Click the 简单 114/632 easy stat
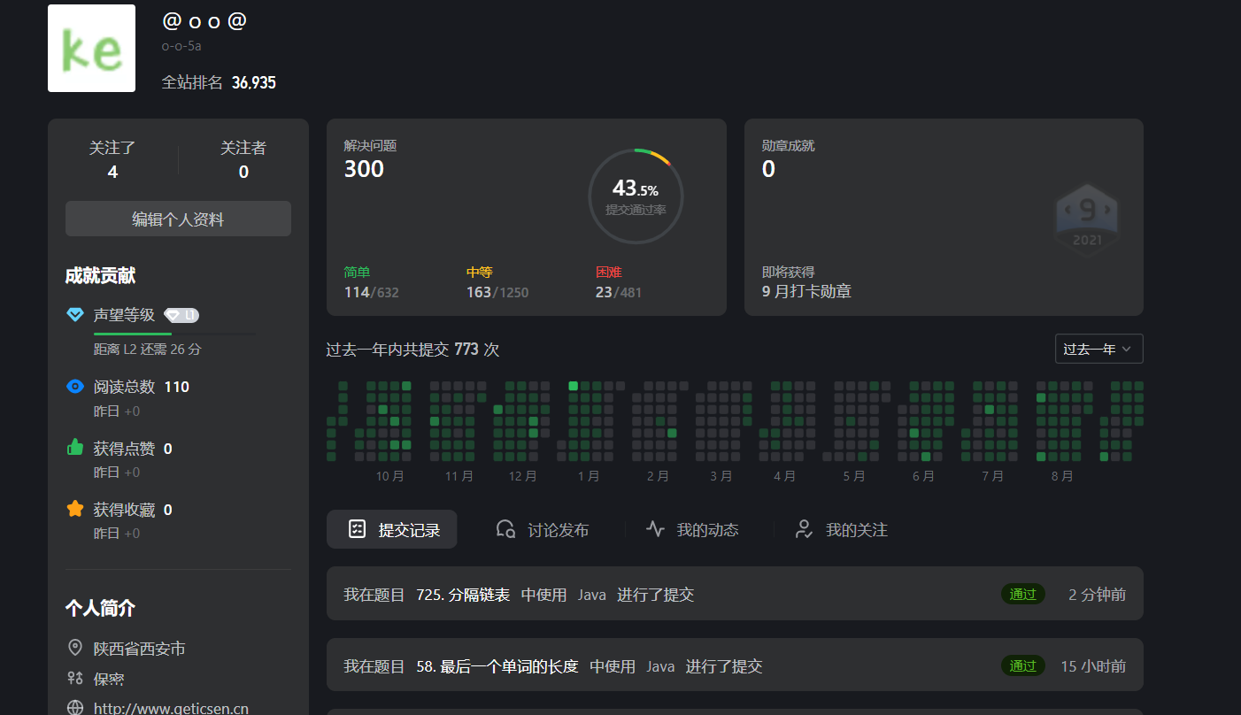The image size is (1241, 715). point(371,282)
